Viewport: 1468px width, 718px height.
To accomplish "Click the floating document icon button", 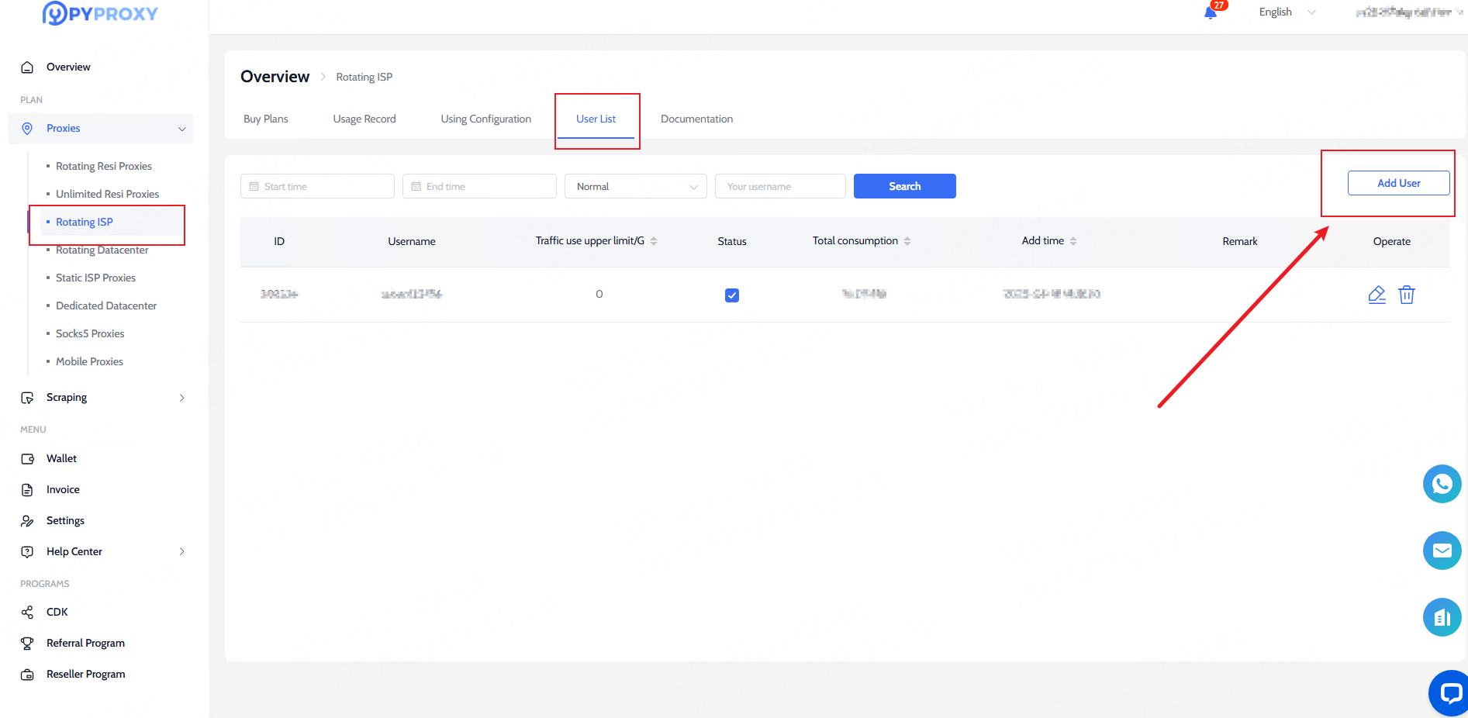I will point(1442,617).
